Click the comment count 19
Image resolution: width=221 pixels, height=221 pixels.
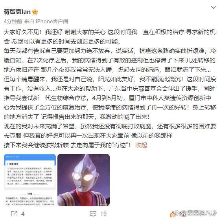coord(103,214)
